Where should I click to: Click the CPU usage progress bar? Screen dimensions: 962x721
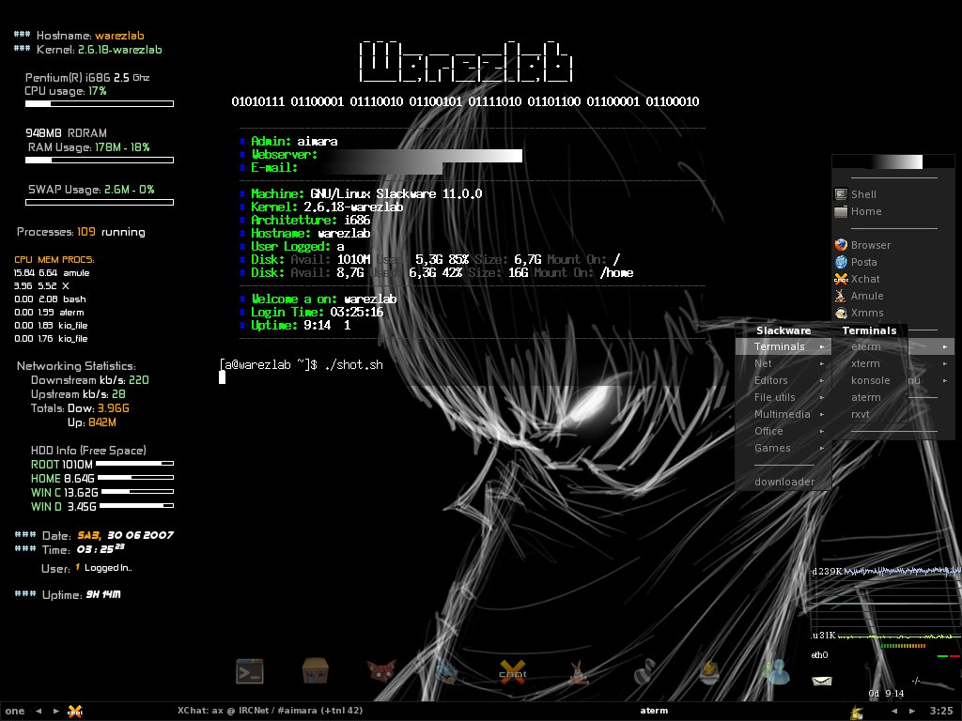100,104
